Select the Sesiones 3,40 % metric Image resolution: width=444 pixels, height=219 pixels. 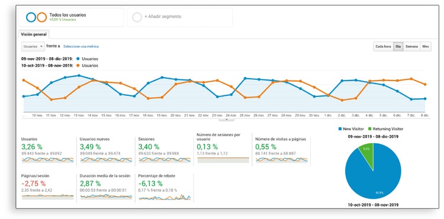point(164,150)
